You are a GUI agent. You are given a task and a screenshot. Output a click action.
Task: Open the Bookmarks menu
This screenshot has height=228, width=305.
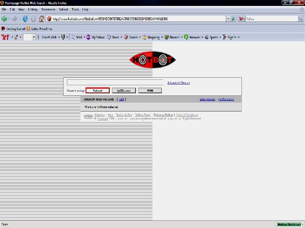point(48,9)
